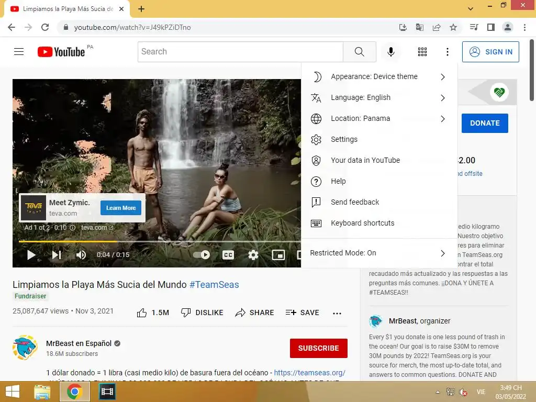Click inside the YouTube Search field
536x402 pixels.
pyautogui.click(x=240, y=52)
